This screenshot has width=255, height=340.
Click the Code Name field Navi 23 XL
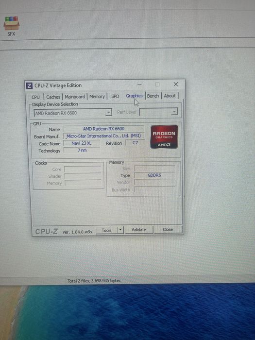click(x=82, y=143)
